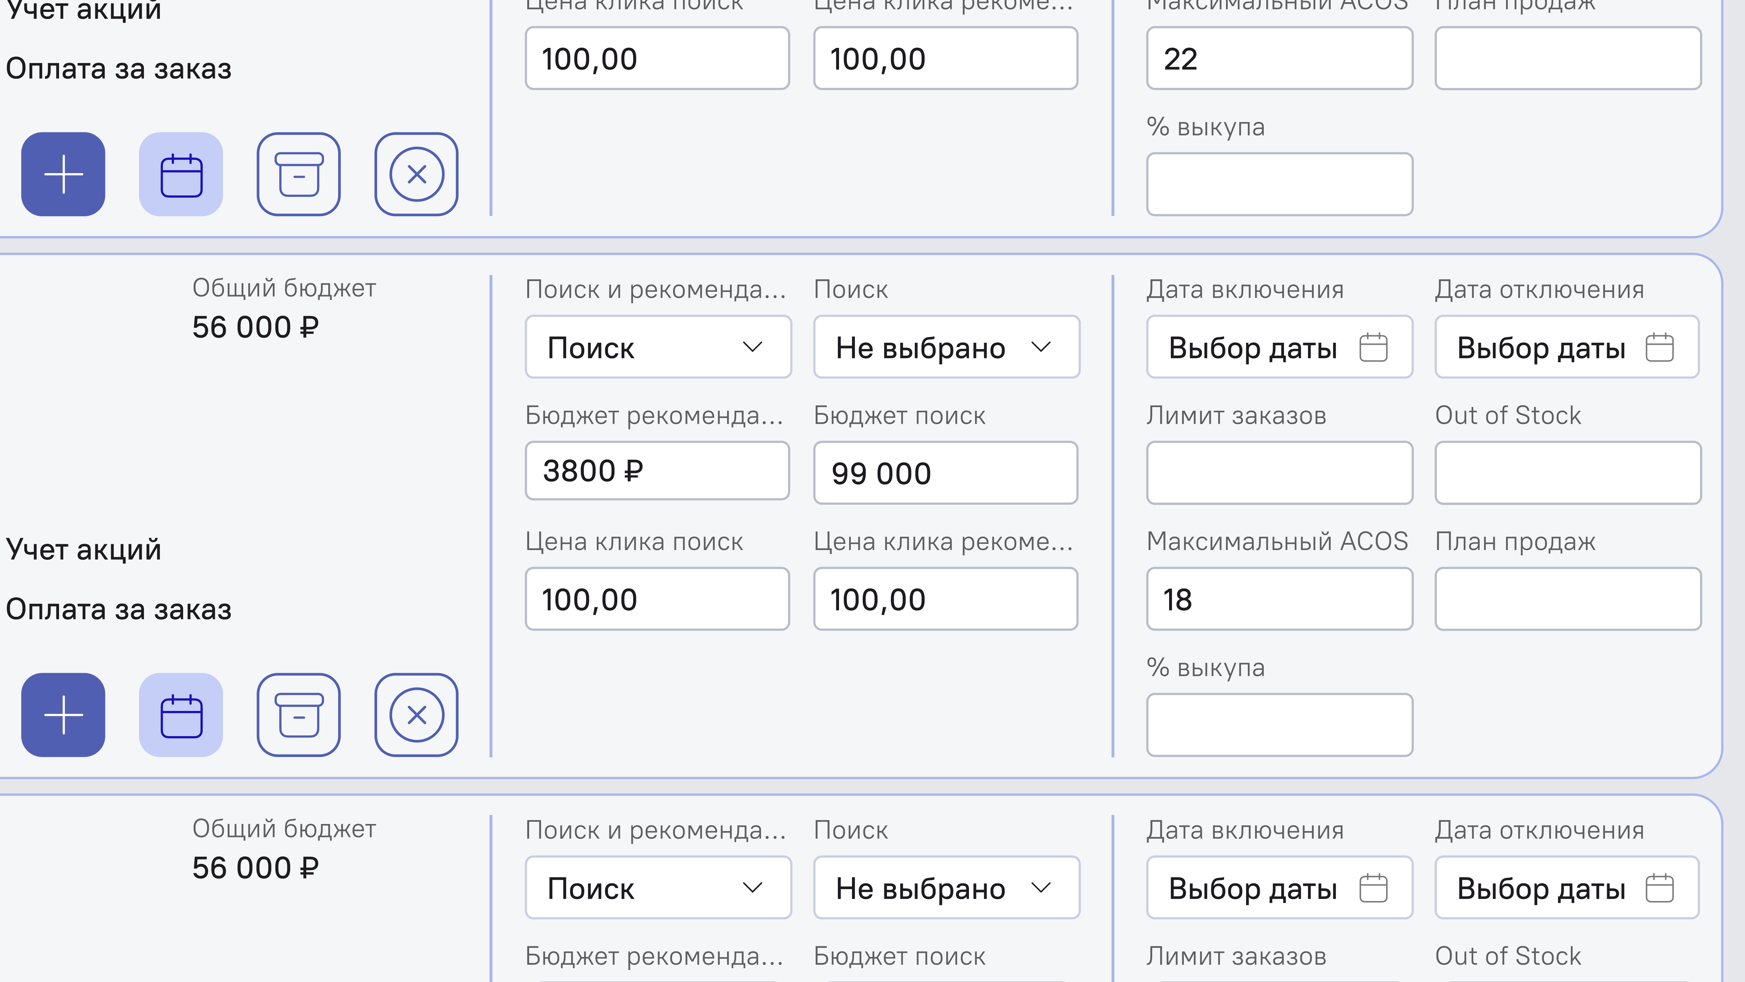Open the bottom card's Поиск dropdown
The height and width of the screenshot is (982, 1745).
[657, 887]
